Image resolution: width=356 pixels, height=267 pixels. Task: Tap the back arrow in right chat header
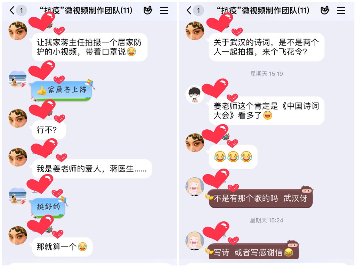coord(189,10)
